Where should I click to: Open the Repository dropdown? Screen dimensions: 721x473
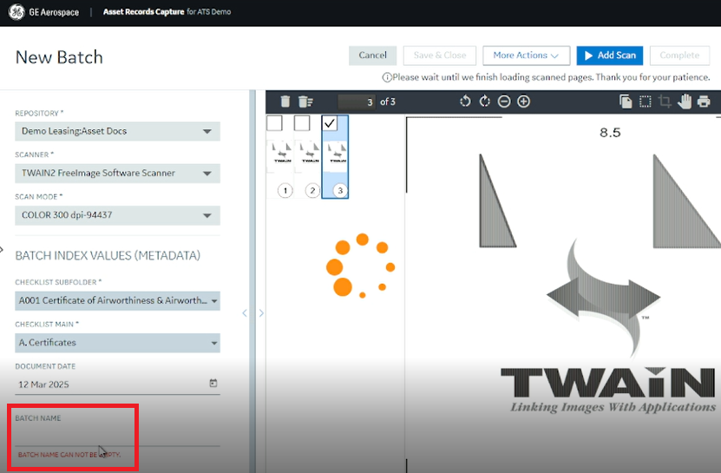[117, 131]
